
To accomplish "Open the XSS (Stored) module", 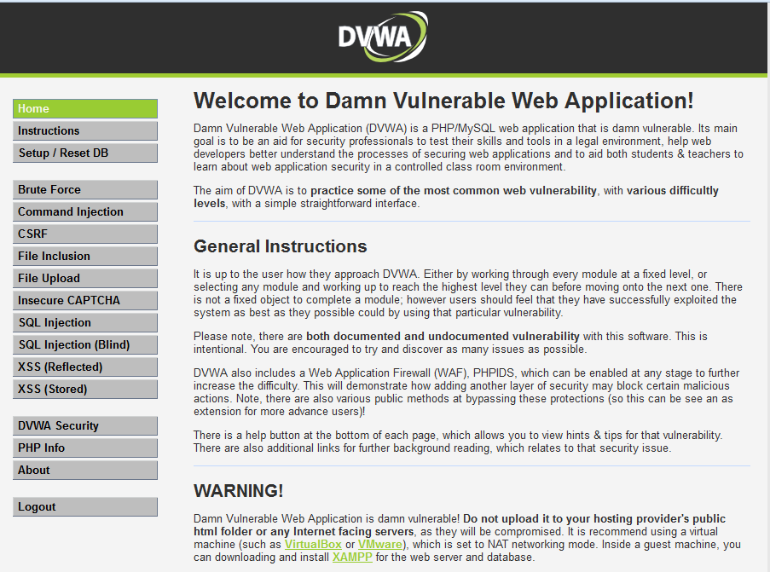I will tap(85, 389).
